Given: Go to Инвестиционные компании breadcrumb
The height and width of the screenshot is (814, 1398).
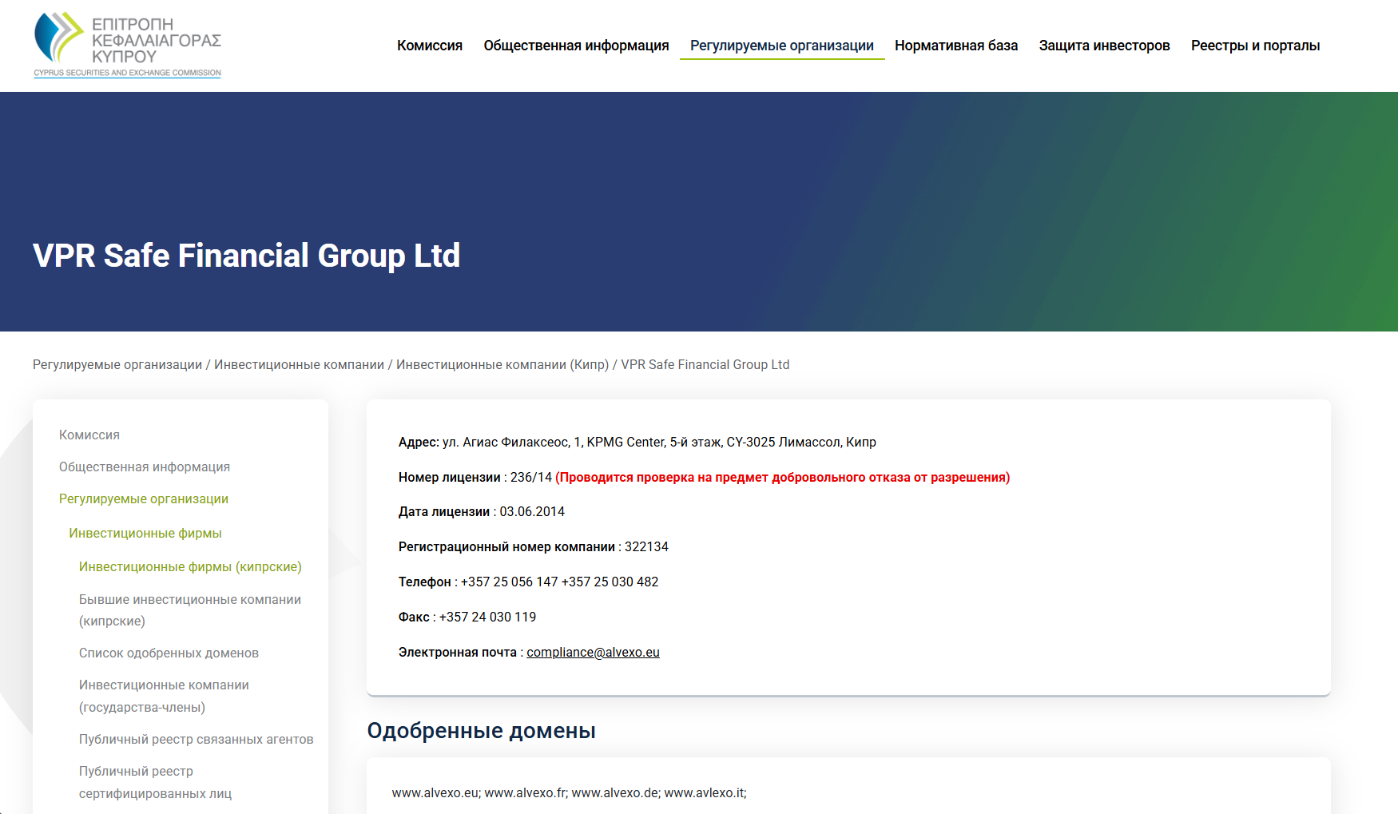Looking at the screenshot, I should pyautogui.click(x=299, y=364).
